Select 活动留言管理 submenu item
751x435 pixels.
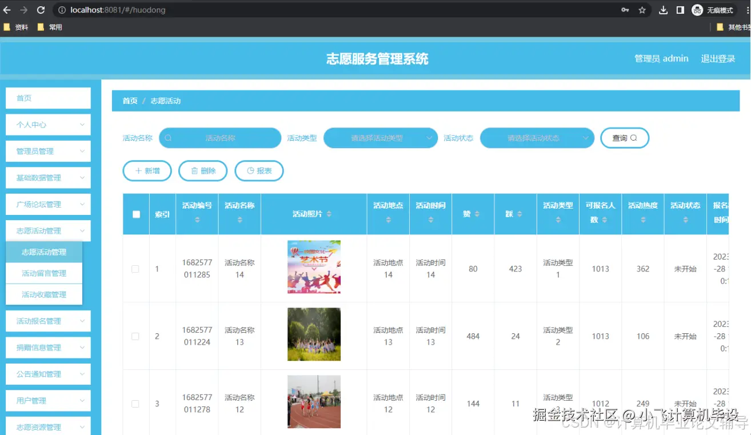click(44, 273)
